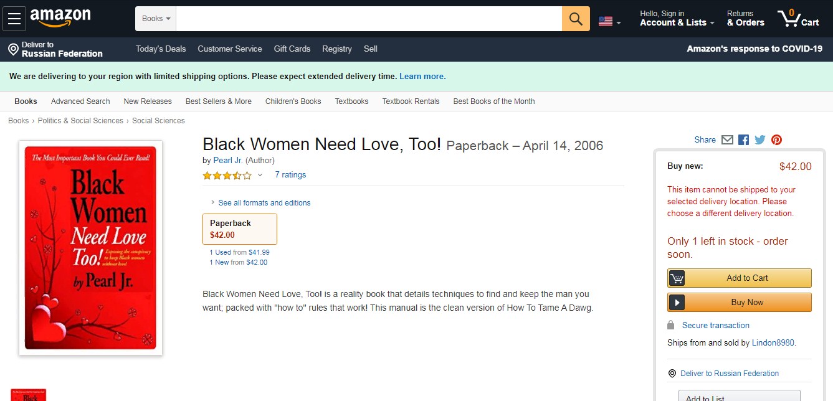Image resolution: width=833 pixels, height=401 pixels.
Task: Click the Add to Cart button
Action: click(740, 278)
